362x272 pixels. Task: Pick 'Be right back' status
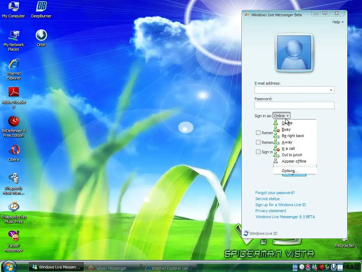coord(295,136)
